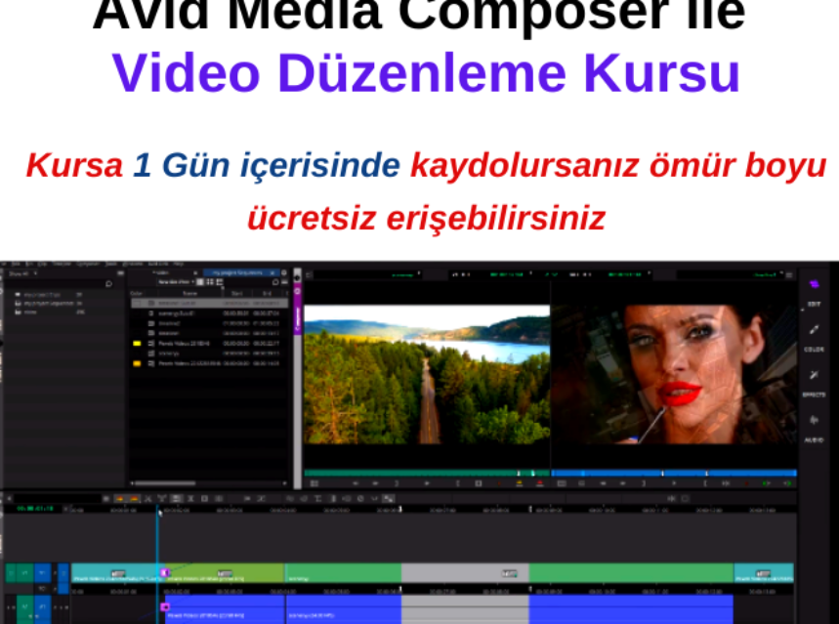Click the green source monitor position bar

tap(427, 473)
